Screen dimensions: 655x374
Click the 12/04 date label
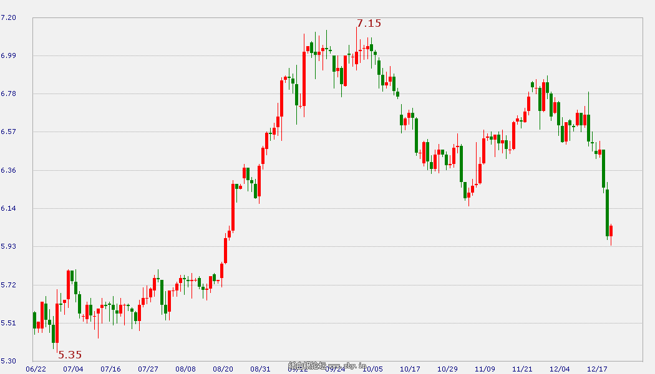(x=560, y=369)
